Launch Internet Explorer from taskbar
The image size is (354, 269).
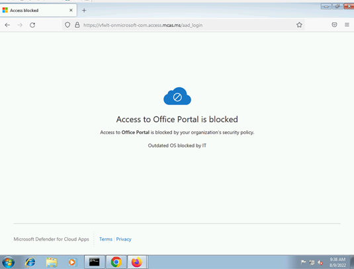tap(30, 262)
